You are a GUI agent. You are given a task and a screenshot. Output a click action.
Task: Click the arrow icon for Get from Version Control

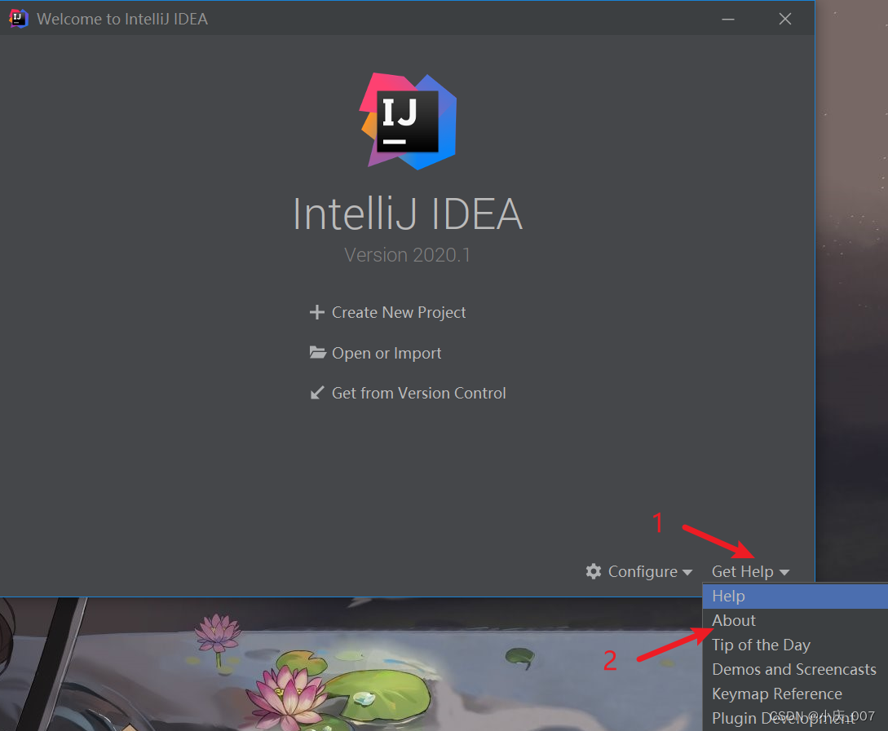(318, 392)
